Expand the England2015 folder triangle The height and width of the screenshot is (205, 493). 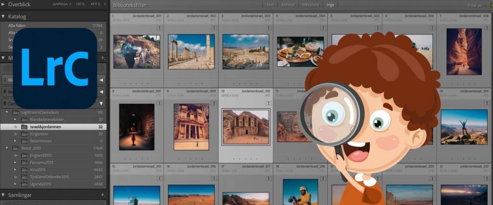pyautogui.click(x=15, y=155)
